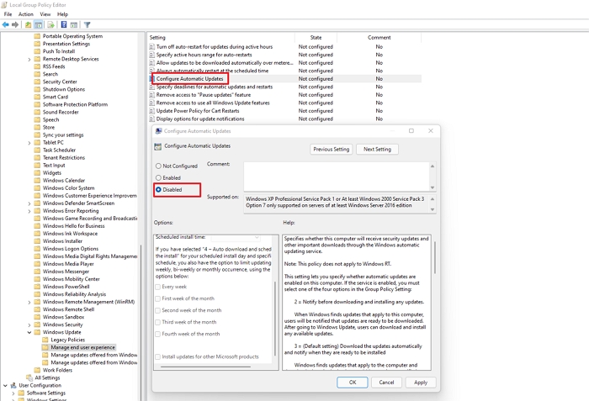The width and height of the screenshot is (589, 401).
Task: Click the User Configuration icon
Action: (x=13, y=385)
